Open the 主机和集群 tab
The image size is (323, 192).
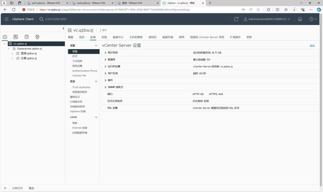tap(136, 37)
